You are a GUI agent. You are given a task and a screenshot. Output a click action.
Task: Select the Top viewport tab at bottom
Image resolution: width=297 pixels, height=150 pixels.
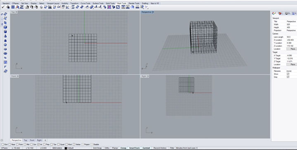tap(25, 141)
